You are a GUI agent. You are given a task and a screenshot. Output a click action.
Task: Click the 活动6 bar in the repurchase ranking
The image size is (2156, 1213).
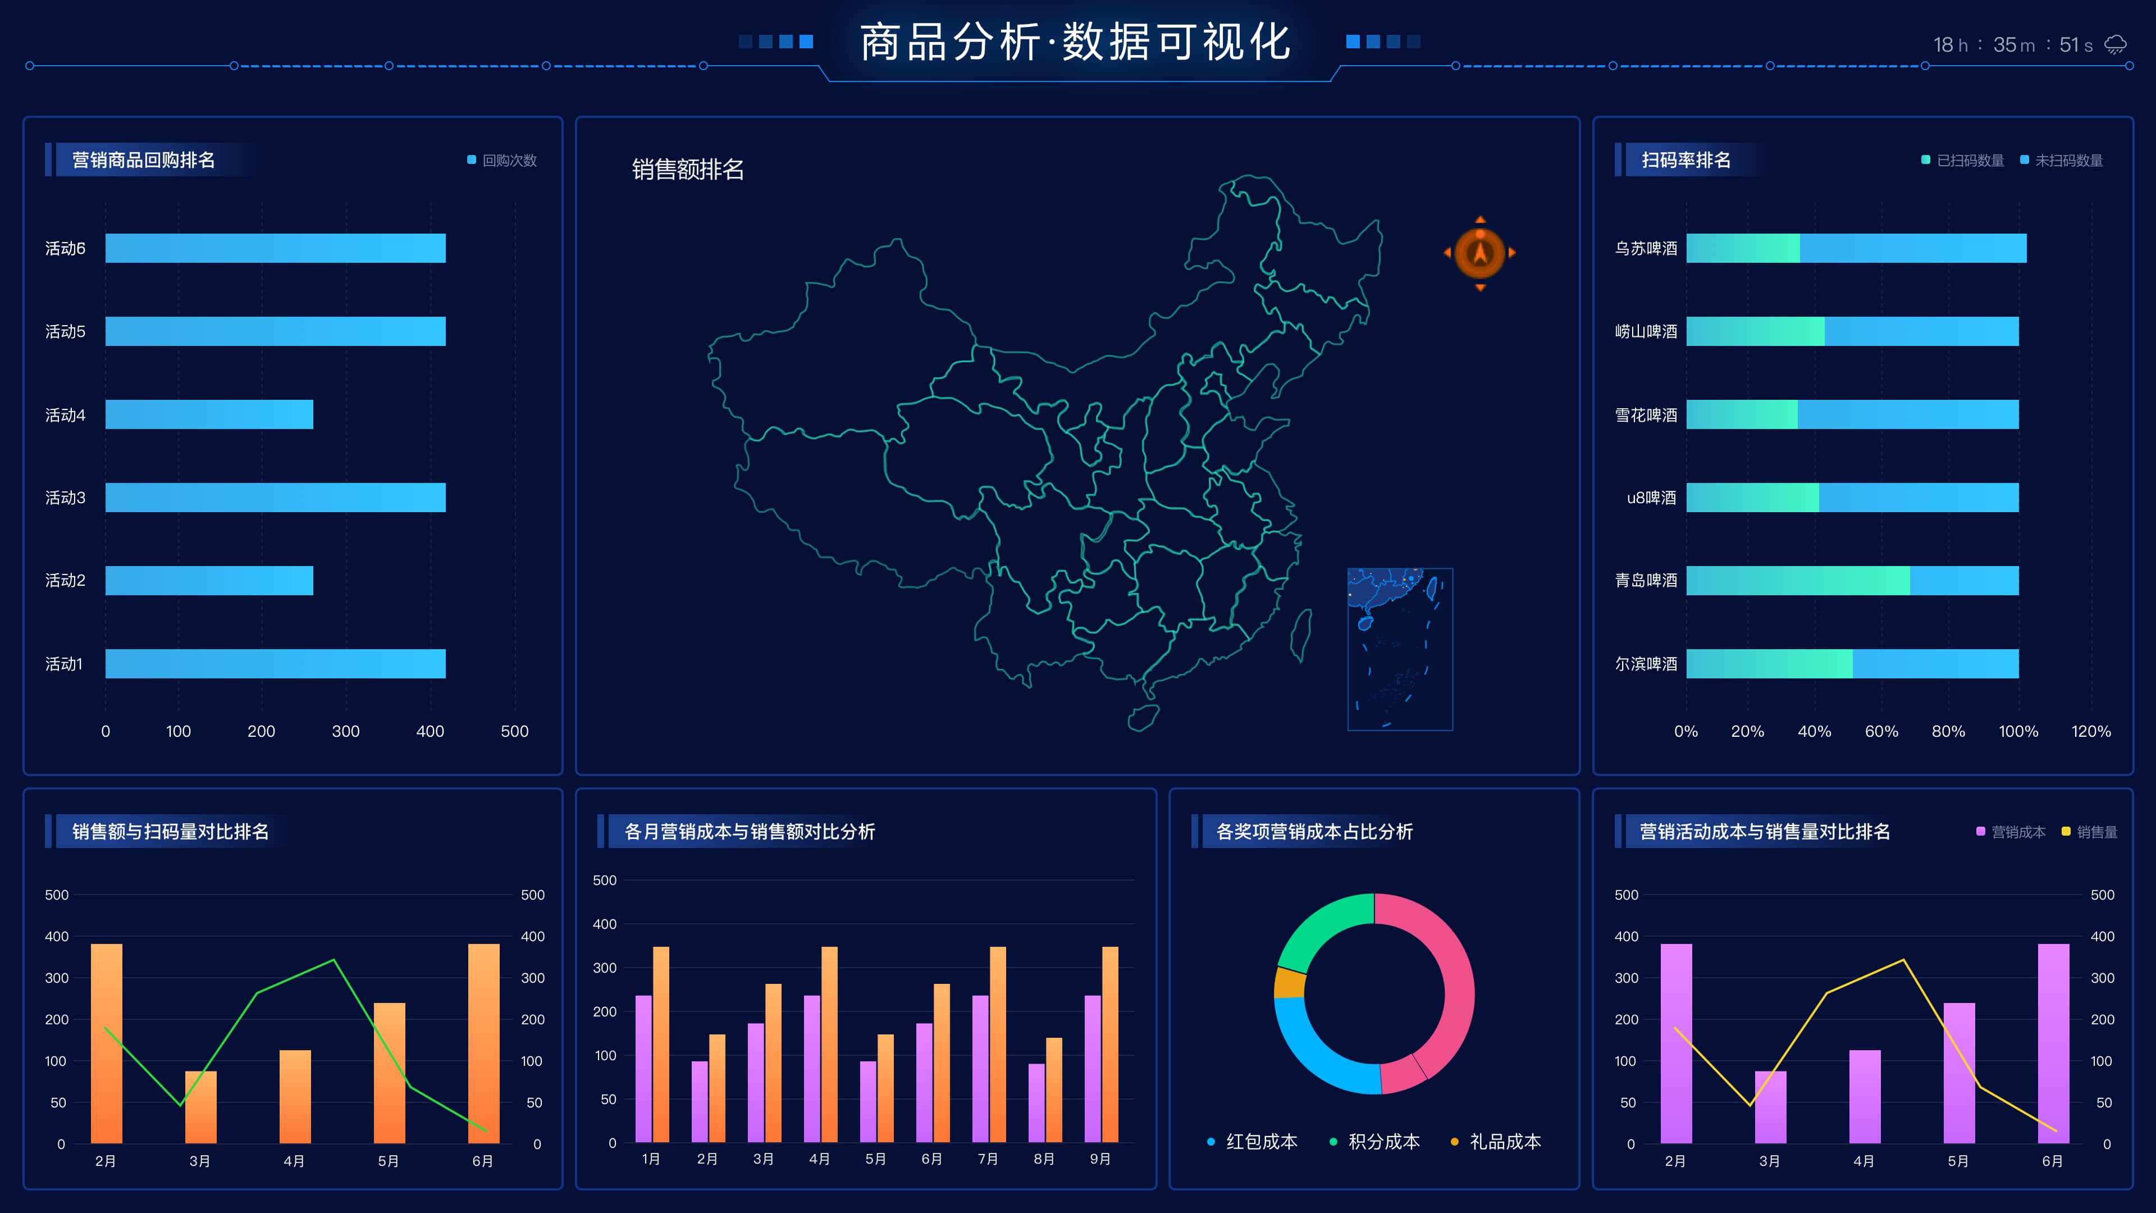(275, 248)
